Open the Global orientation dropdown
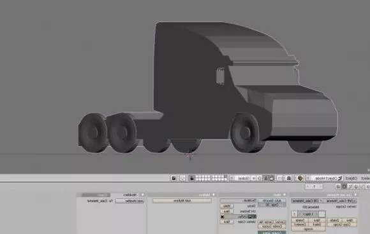Screen dimensions: 370x234 241,178
